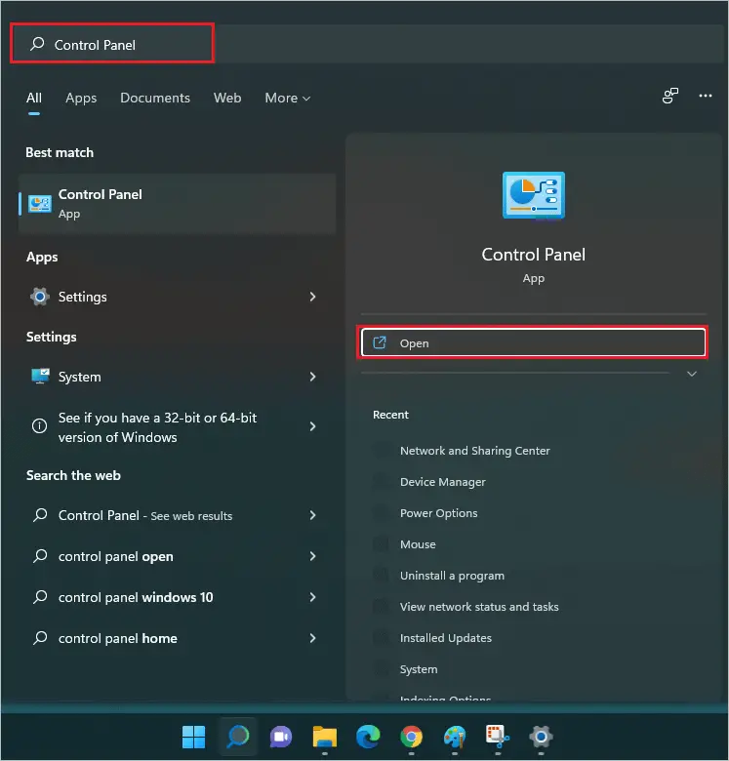Screen dimensions: 729x761
Task: Open Snipping Tool from taskbar
Action: point(498,737)
